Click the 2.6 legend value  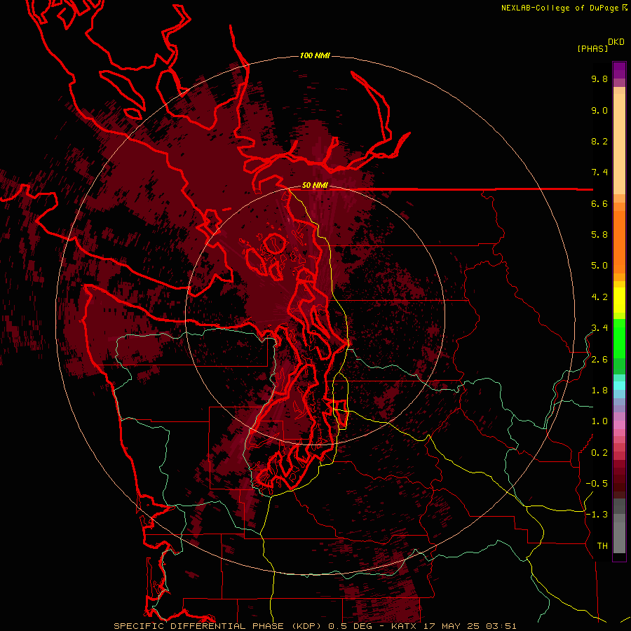pos(599,360)
